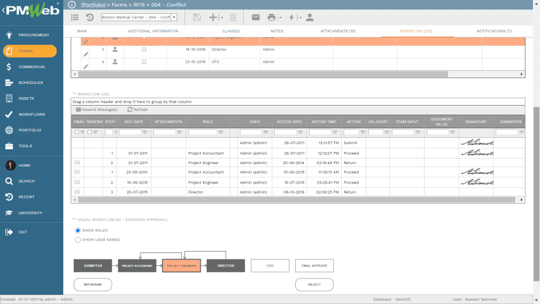Open the Assets building icon

click(9, 99)
